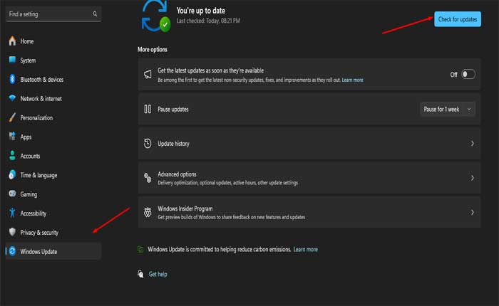Click the 'Last checked: Today, 08:21 PM' text
The height and width of the screenshot is (306, 499).
click(208, 21)
